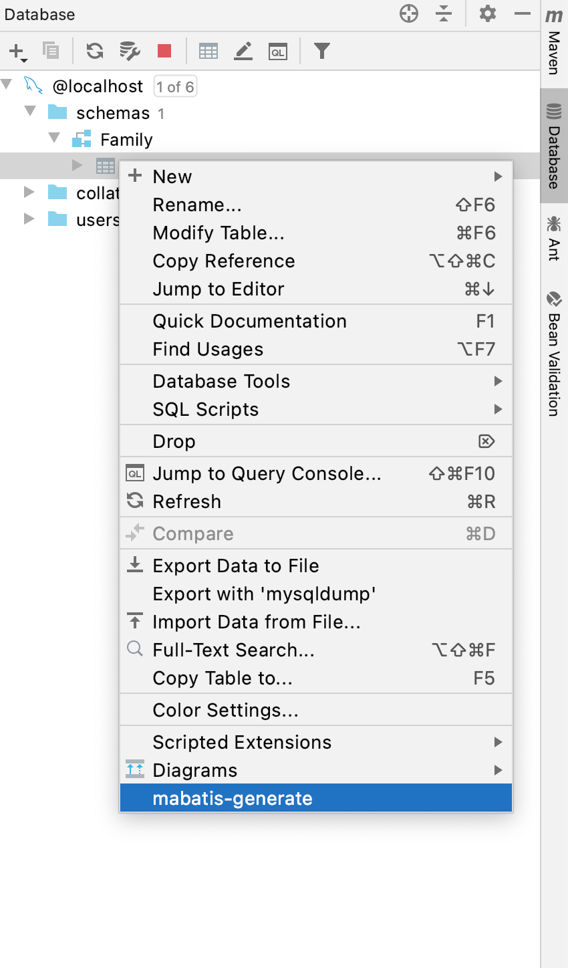Open the Query Console toolbar icon
The image size is (568, 968).
click(278, 51)
